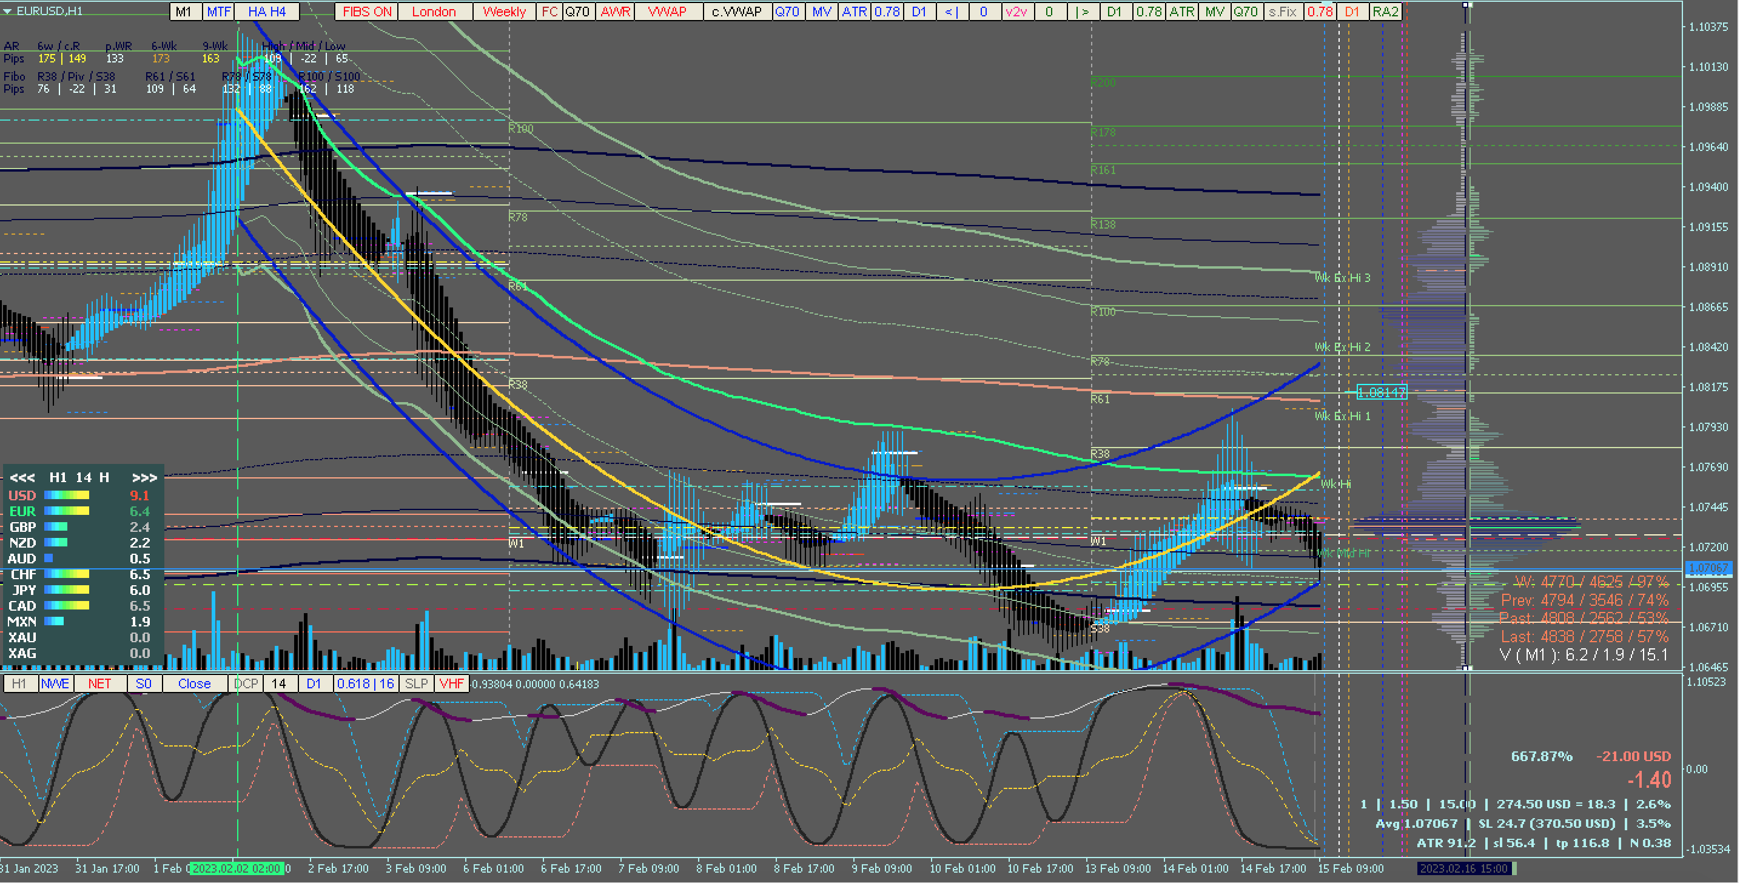Open the EURUSD,H1 chart dropdown triangle
This screenshot has height=883, width=1740.
tap(7, 12)
